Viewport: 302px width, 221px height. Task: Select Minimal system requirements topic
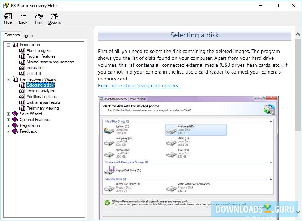pyautogui.click(x=51, y=62)
